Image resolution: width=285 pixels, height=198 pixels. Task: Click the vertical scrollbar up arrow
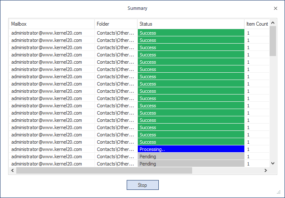click(x=273, y=23)
